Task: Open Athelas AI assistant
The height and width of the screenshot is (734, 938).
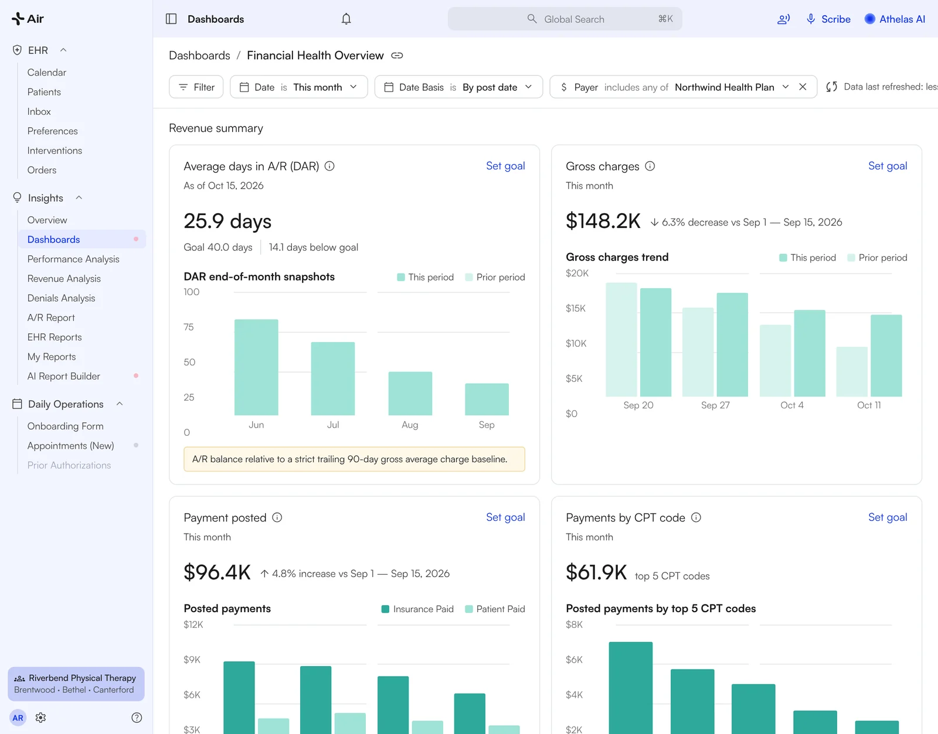Action: point(895,19)
